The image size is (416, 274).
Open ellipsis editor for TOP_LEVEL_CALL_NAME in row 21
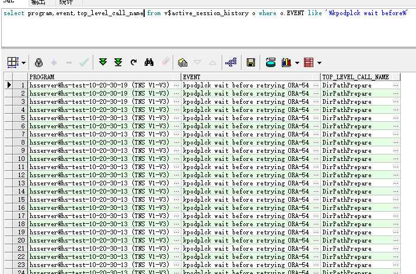coord(396,248)
